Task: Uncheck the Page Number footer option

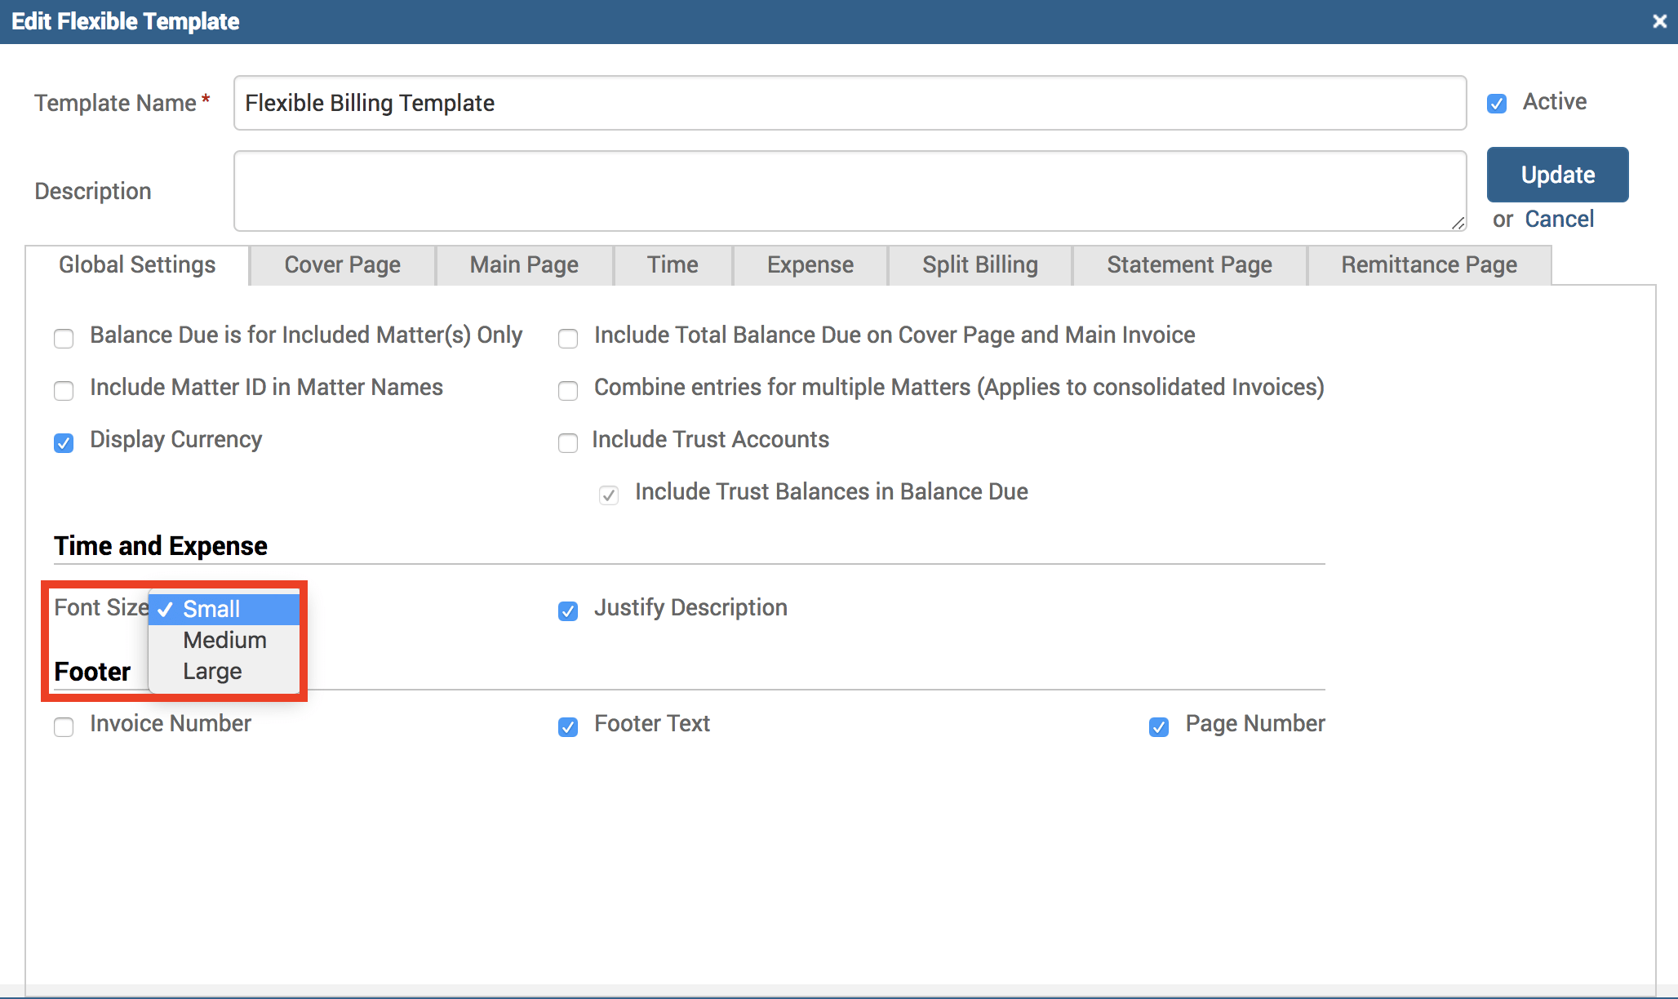Action: point(1159,726)
